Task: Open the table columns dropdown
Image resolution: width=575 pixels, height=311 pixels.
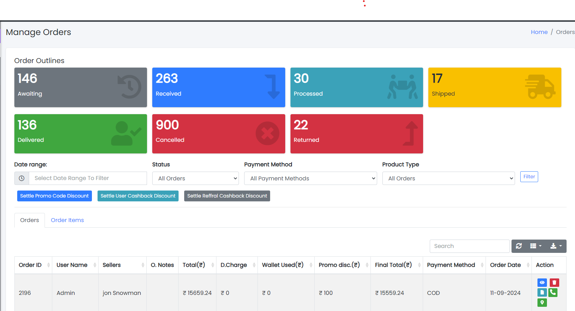Action: pos(535,246)
